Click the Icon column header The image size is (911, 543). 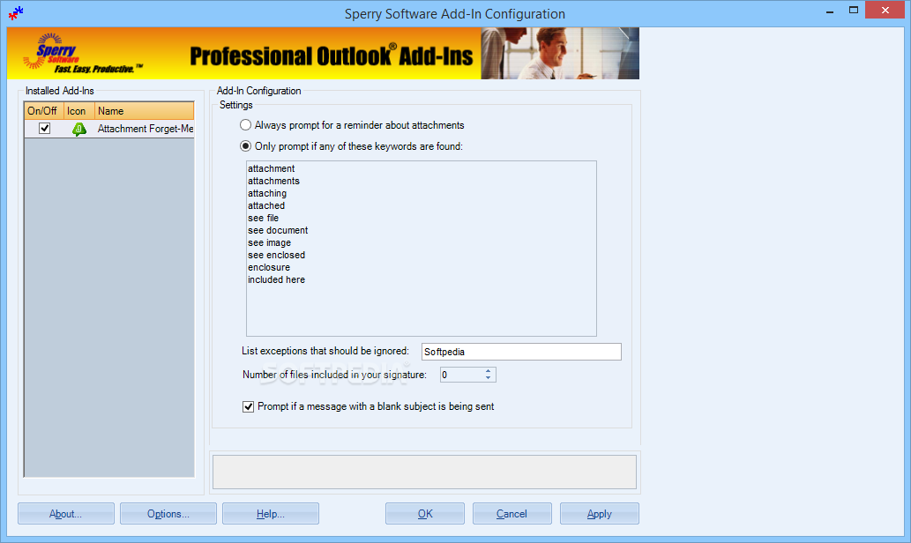[78, 110]
